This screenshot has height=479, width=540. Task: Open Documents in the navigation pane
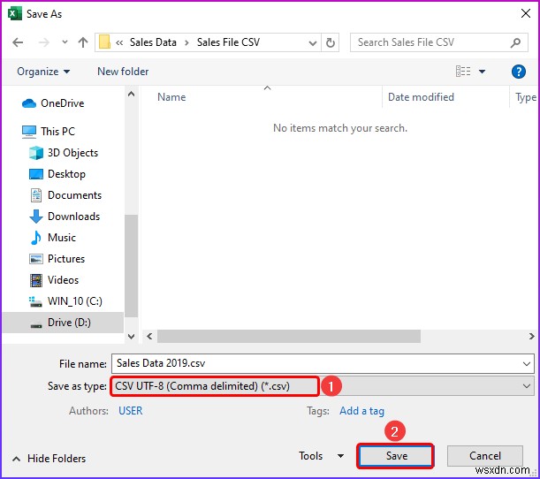pyautogui.click(x=65, y=195)
